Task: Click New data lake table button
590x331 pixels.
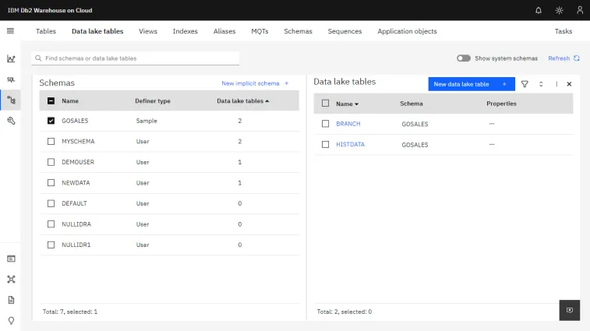Action: coord(471,84)
